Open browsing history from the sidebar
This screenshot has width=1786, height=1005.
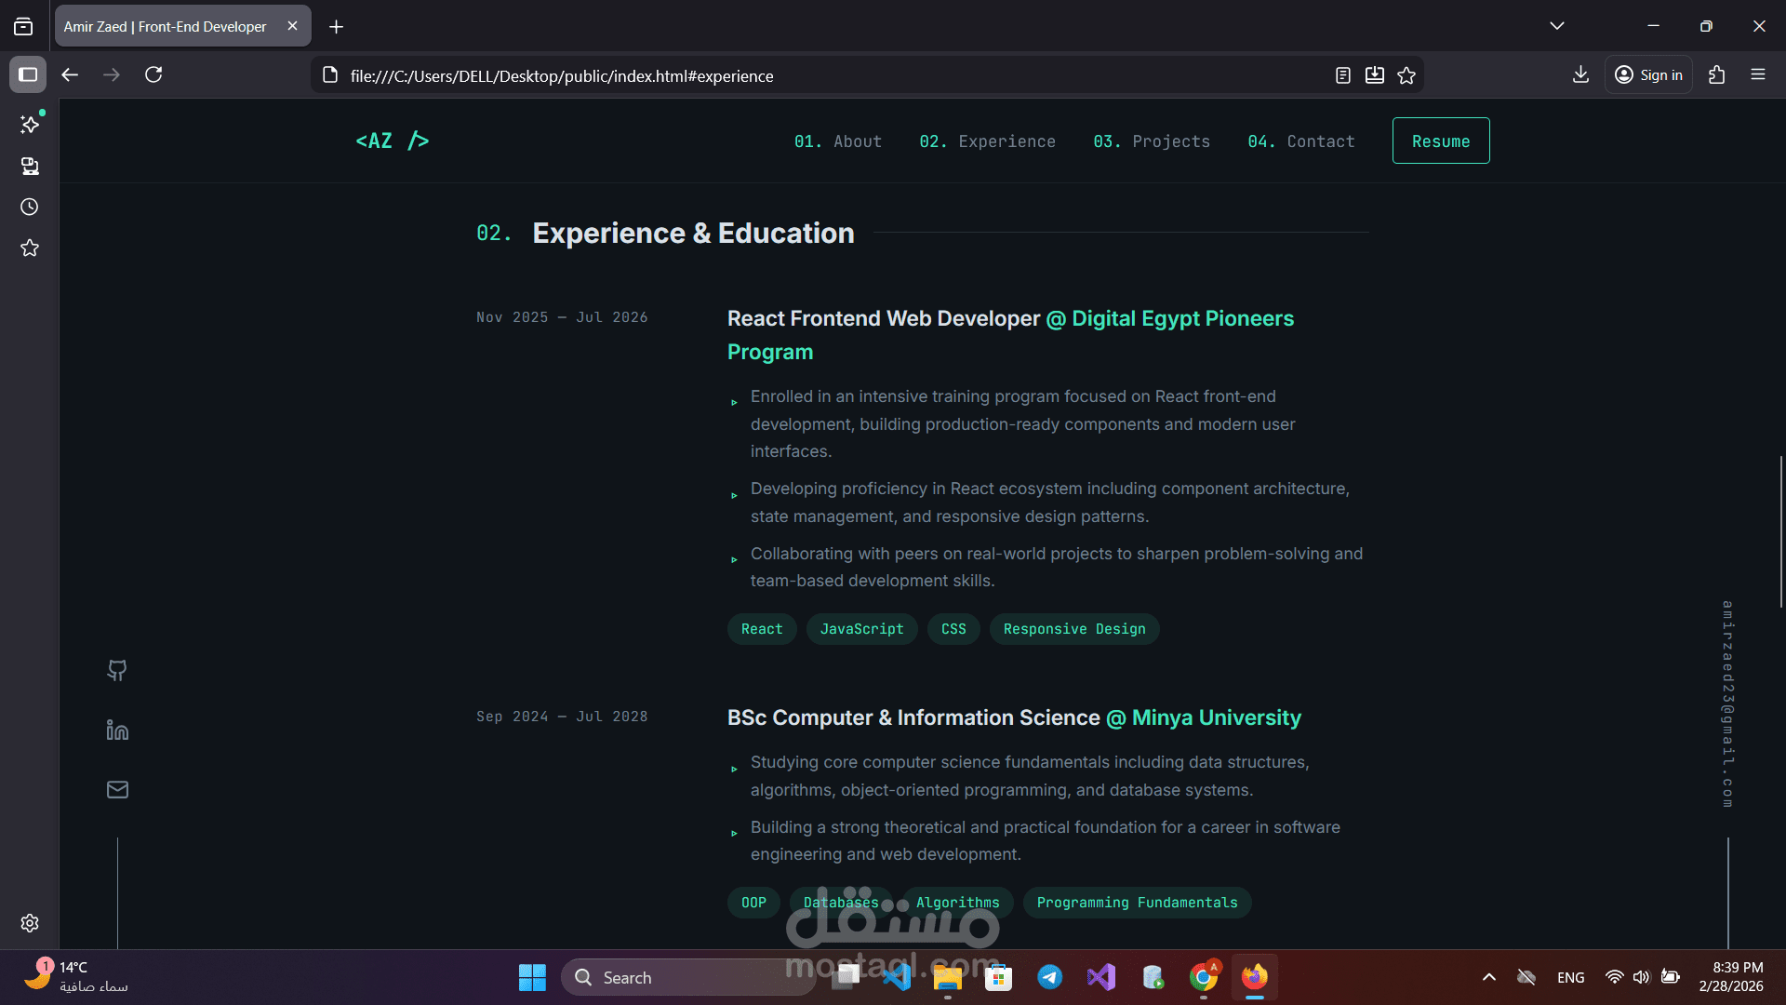29,207
